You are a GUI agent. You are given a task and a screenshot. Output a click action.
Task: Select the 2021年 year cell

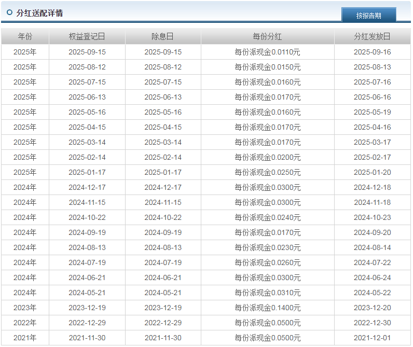point(25,338)
